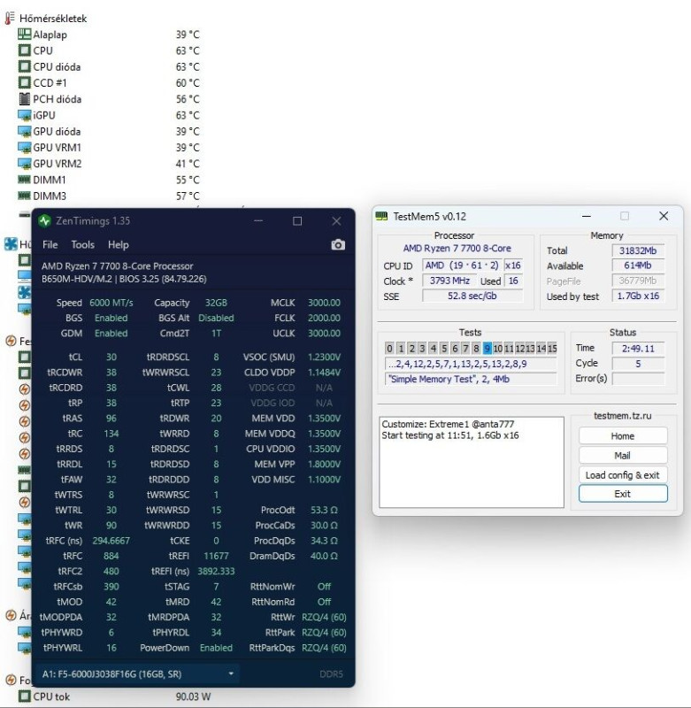The image size is (691, 708).
Task: Click the ProcOdt 53.3 Ω value
Action: [324, 510]
